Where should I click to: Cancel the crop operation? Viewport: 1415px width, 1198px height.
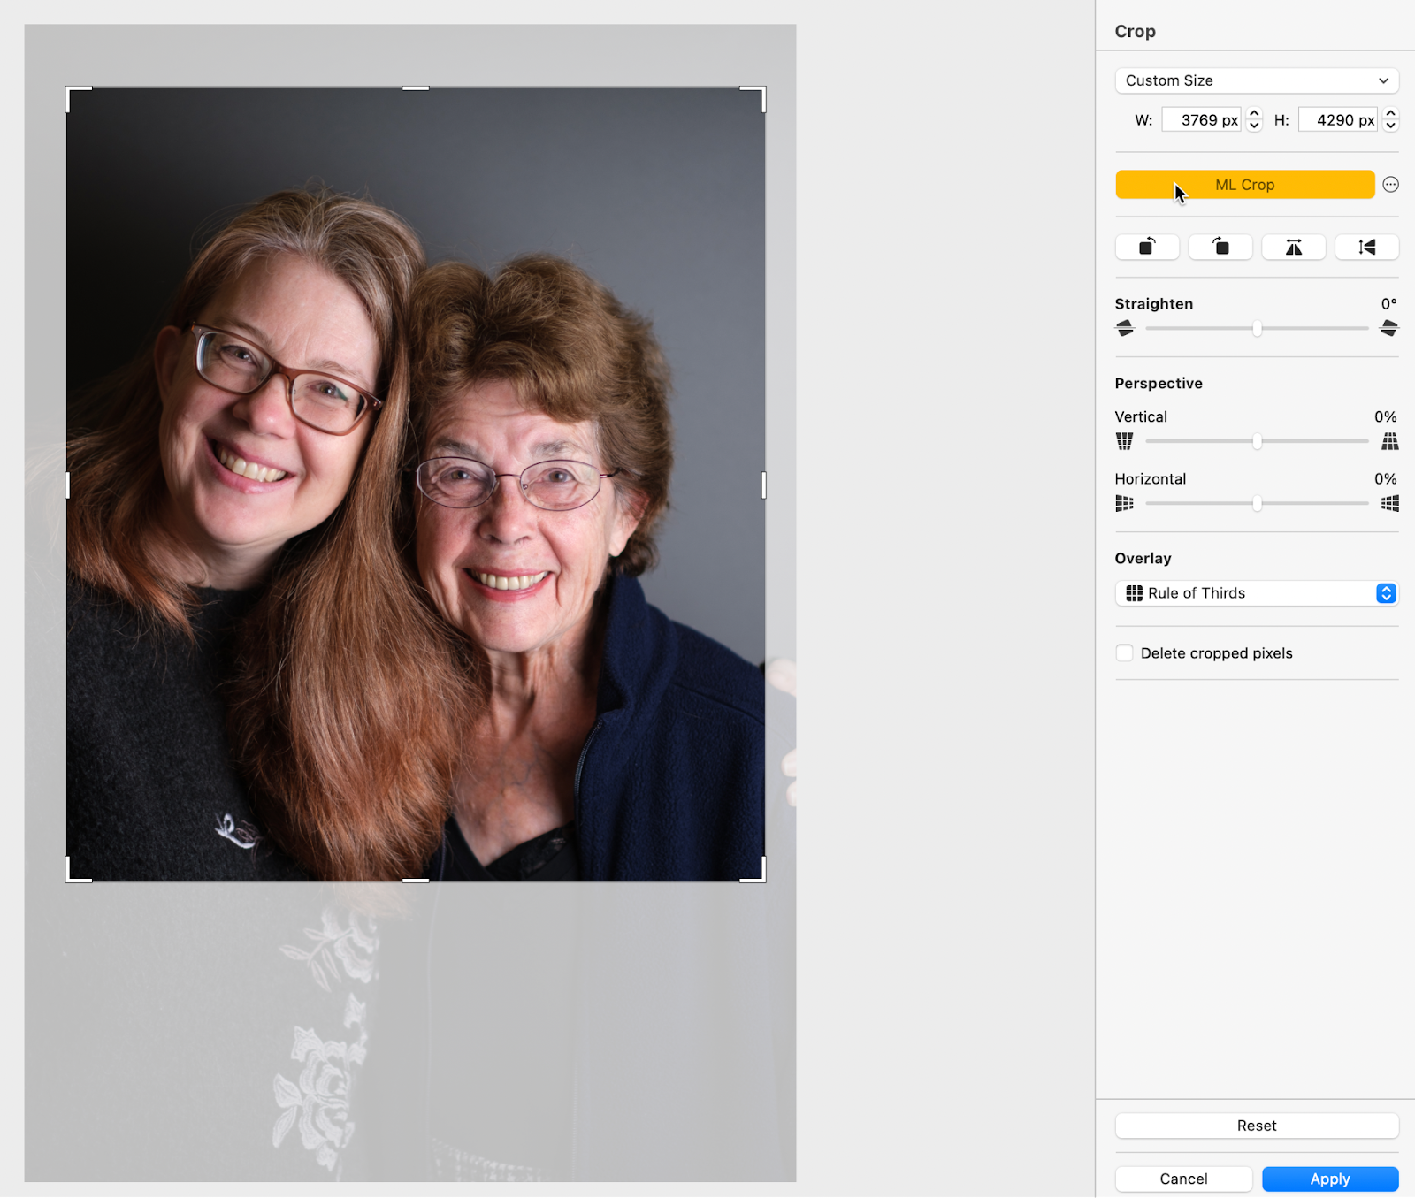[x=1183, y=1179]
